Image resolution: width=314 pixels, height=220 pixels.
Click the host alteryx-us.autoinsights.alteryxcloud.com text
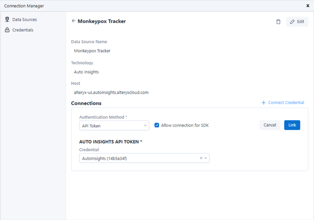pyautogui.click(x=111, y=92)
